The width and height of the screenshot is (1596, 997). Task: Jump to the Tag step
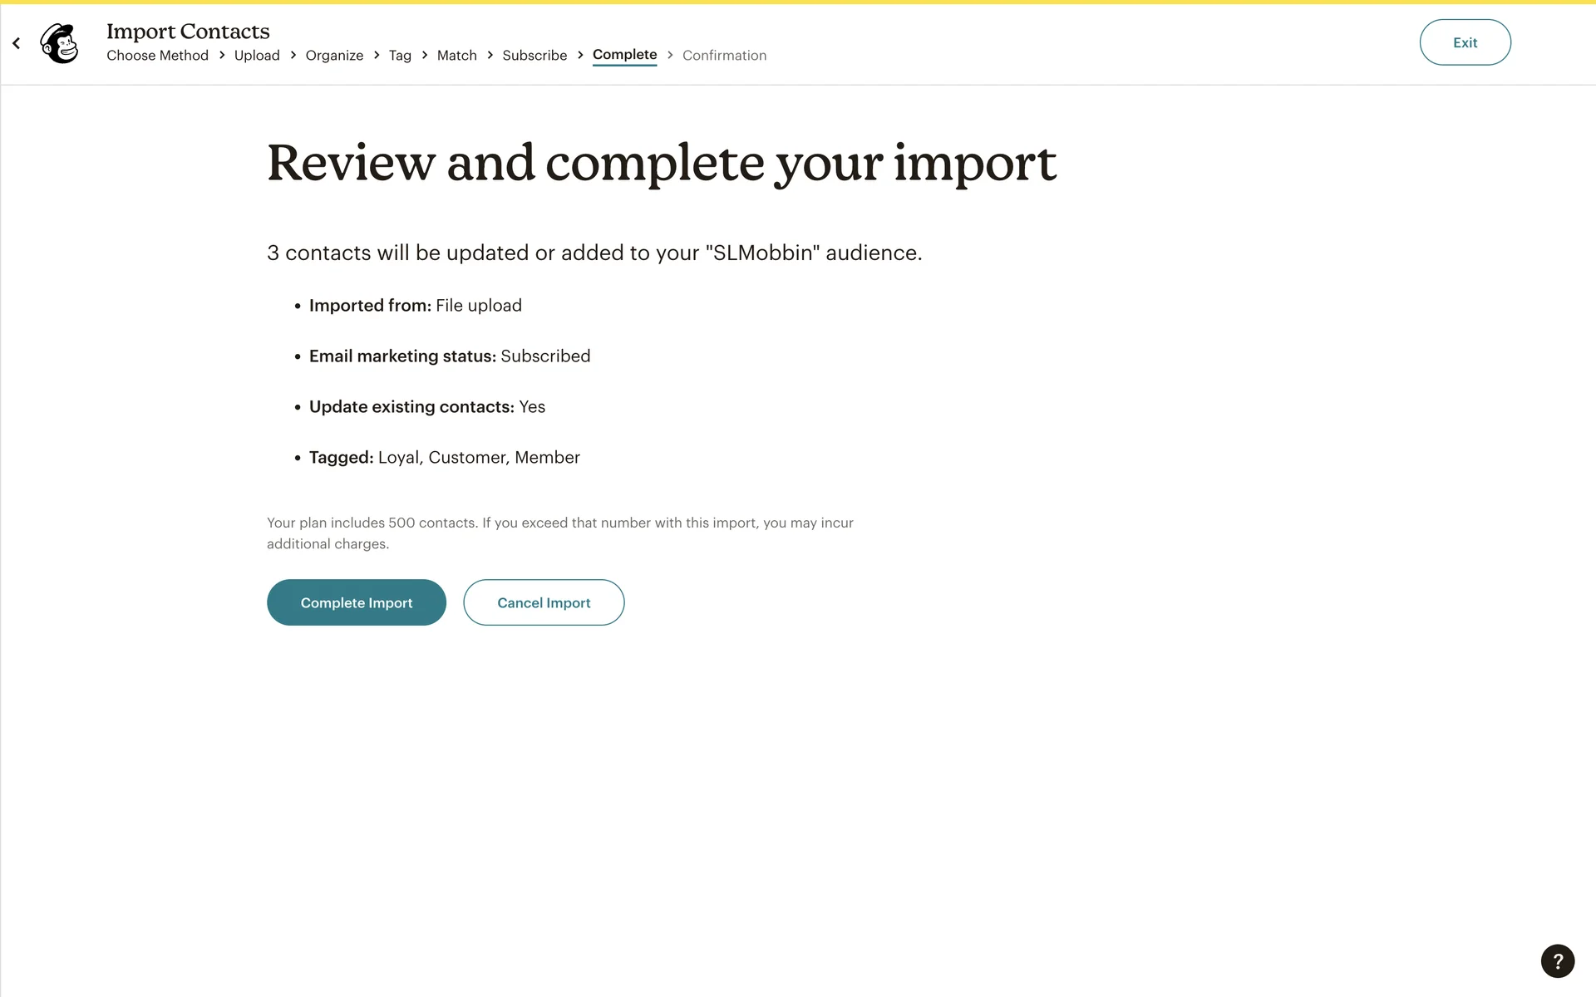400,56
